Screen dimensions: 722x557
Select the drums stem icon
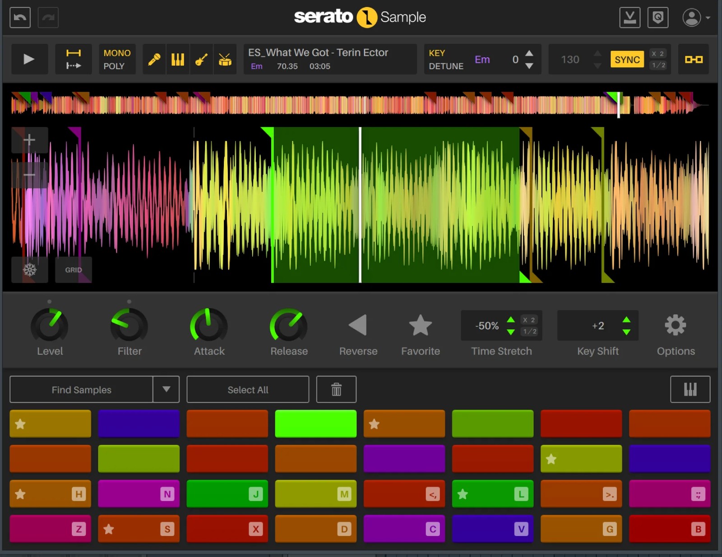point(226,59)
